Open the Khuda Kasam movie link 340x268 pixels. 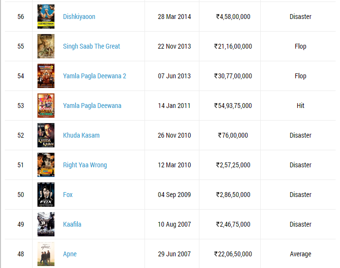point(81,136)
